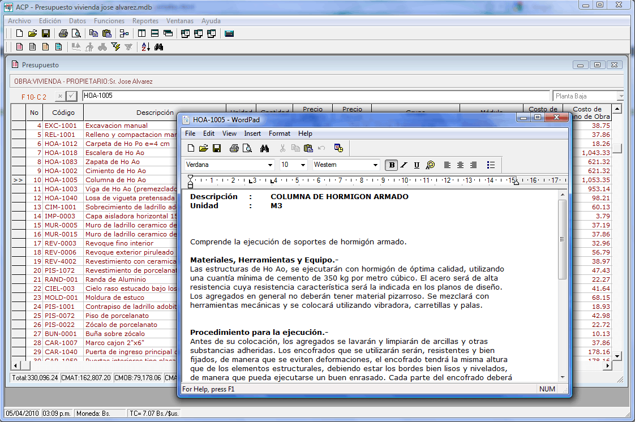Click the Descripción column header
635x422 pixels.
point(155,113)
